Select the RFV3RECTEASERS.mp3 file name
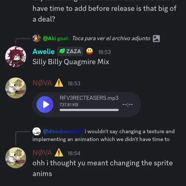 [x=89, y=98]
